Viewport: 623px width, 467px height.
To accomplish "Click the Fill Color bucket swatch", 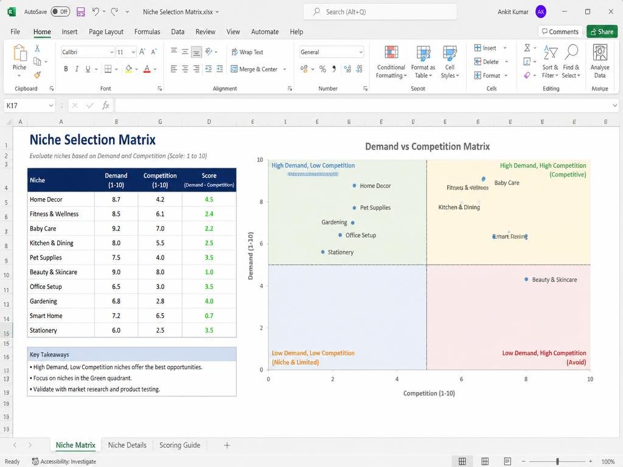I will pos(129,69).
